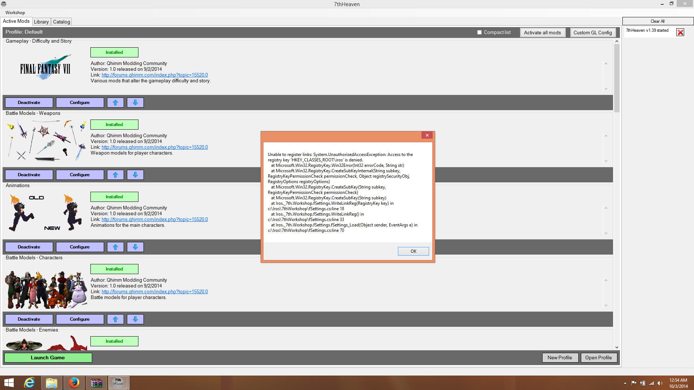Deactivate the Animations mod
Image resolution: width=694 pixels, height=390 pixels.
coord(29,247)
